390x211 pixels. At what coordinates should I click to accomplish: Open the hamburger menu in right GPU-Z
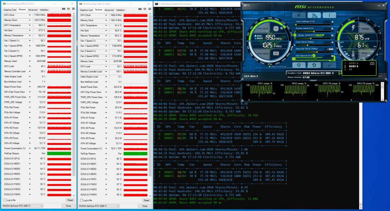tap(149, 9)
